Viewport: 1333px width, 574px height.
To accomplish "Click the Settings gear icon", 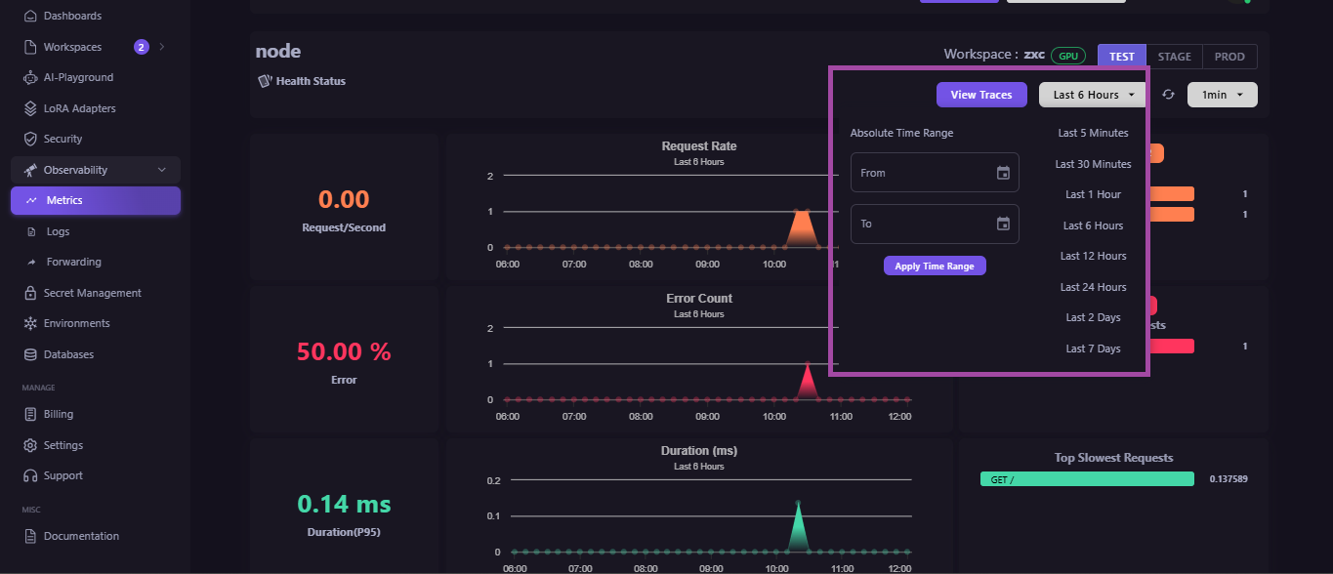I will click(30, 445).
